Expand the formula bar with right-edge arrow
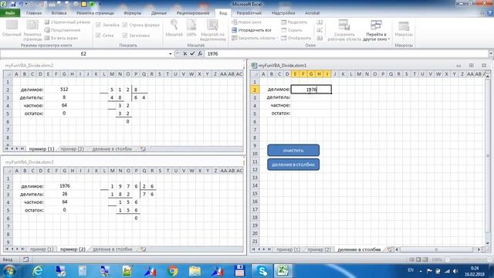 (x=491, y=53)
